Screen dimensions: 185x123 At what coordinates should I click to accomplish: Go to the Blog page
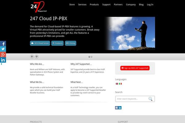[141, 5]
